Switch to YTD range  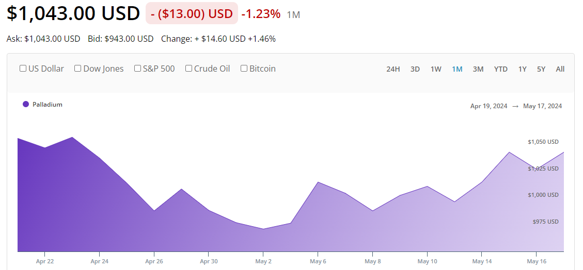500,69
